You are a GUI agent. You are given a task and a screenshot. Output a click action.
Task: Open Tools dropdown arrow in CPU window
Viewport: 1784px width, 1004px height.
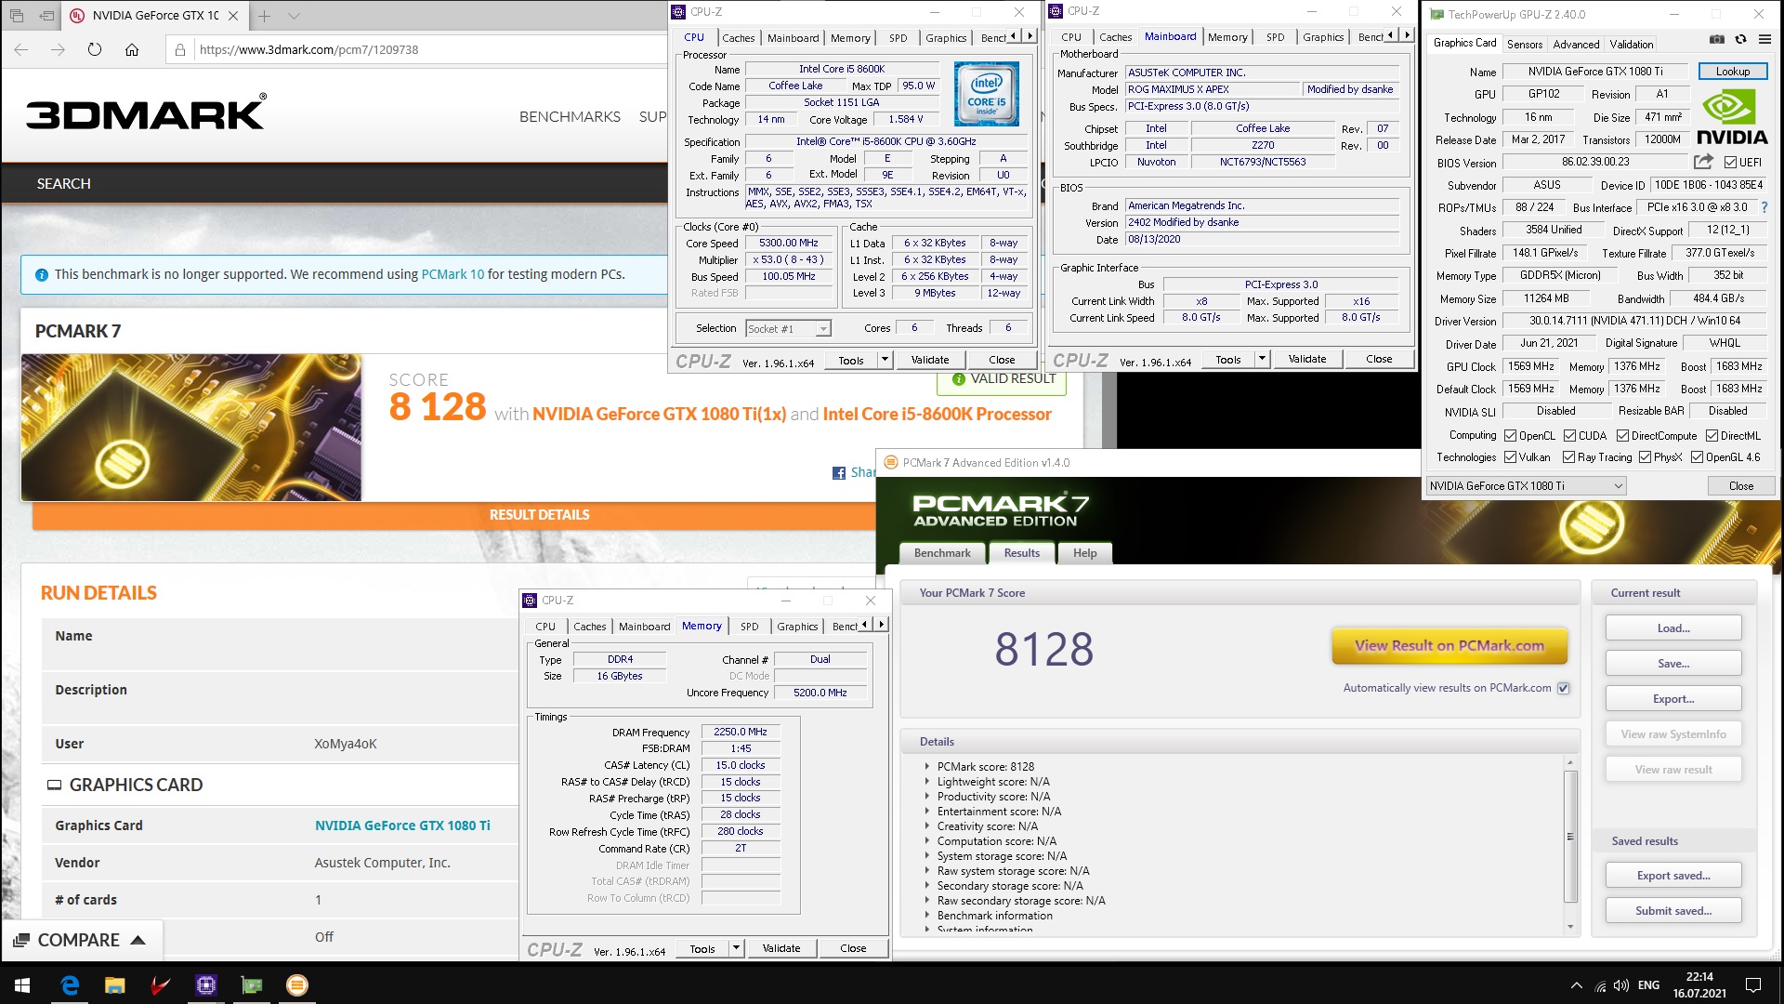tap(885, 360)
